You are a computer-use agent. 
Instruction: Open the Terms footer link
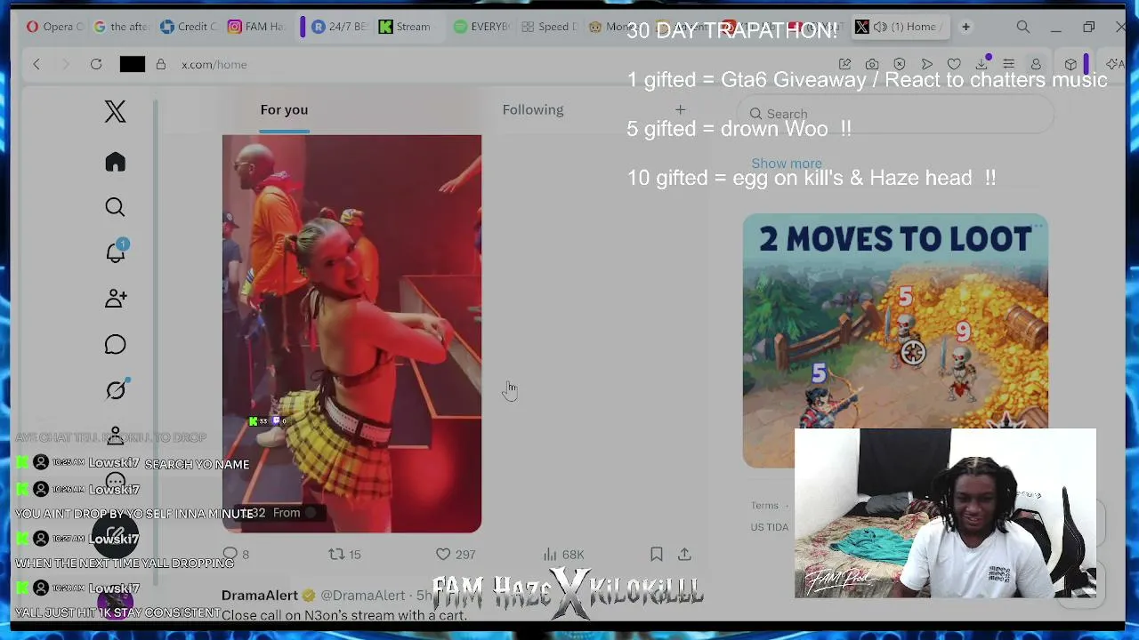(764, 505)
